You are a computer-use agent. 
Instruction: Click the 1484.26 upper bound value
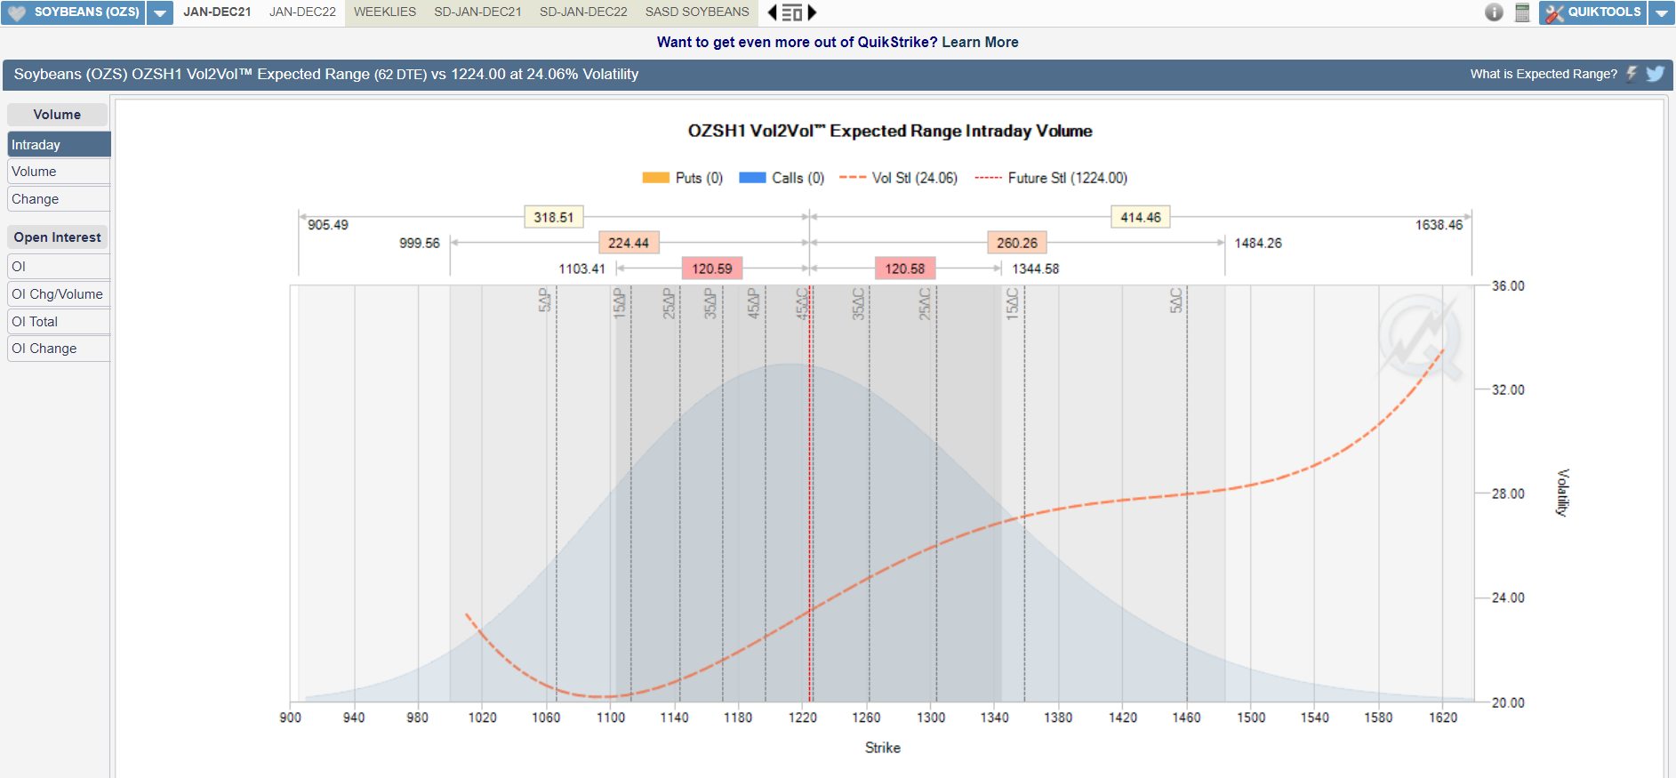[1258, 243]
